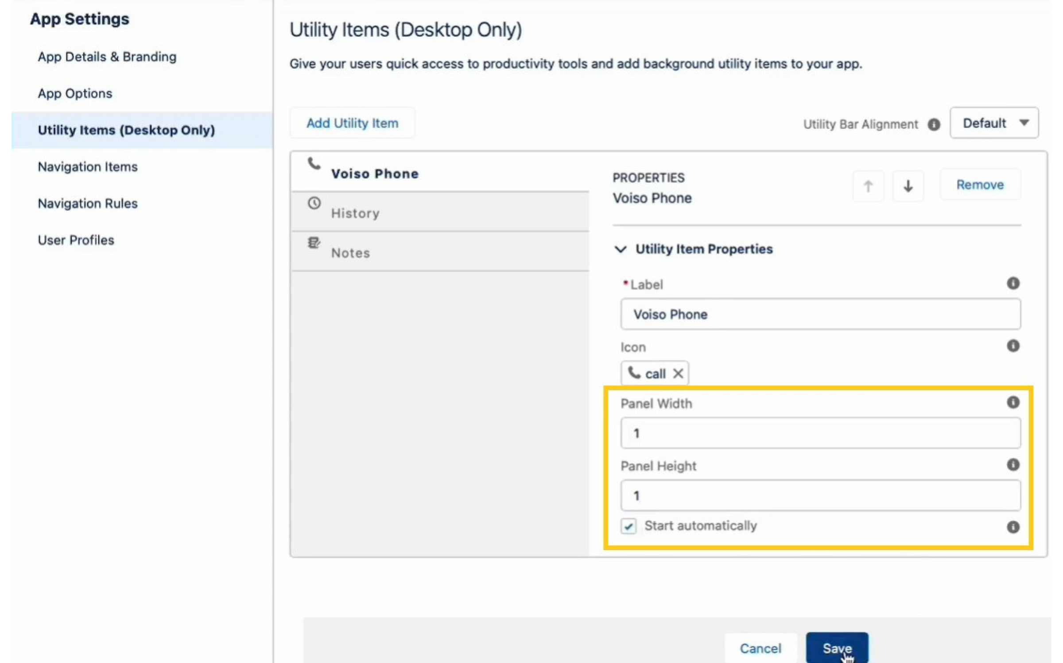
Task: Click the phone glyph in call pill
Action: pos(634,373)
